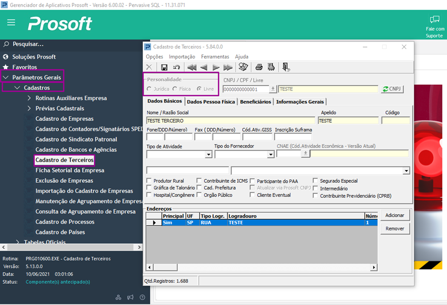This screenshot has width=447, height=305.
Task: Switch to the Dados Pessoa Física tab
Action: click(211, 101)
